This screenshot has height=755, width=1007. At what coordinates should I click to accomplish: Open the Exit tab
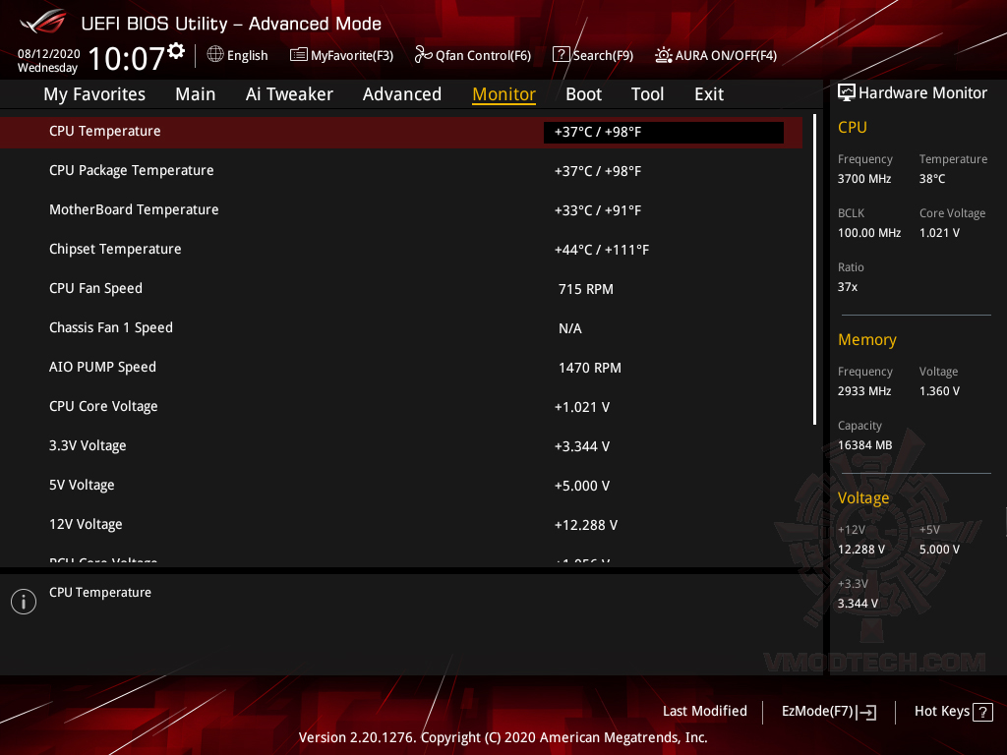pyautogui.click(x=709, y=93)
